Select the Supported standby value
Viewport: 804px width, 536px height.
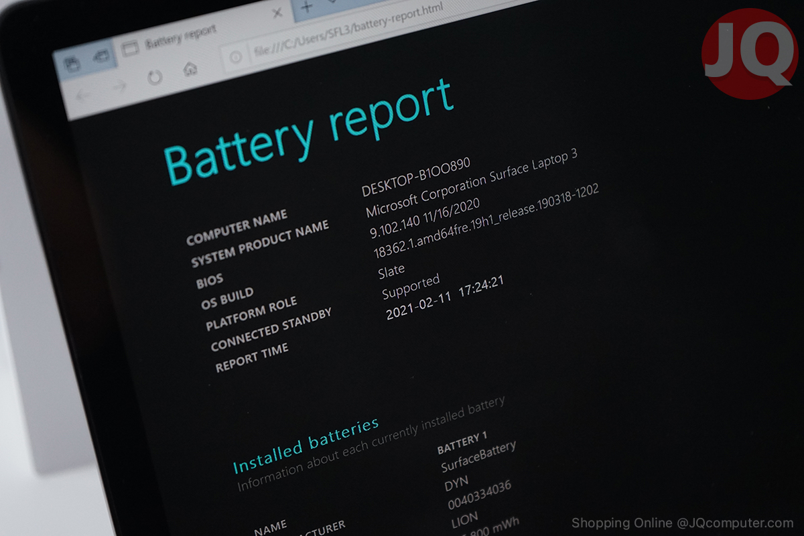pos(411,287)
